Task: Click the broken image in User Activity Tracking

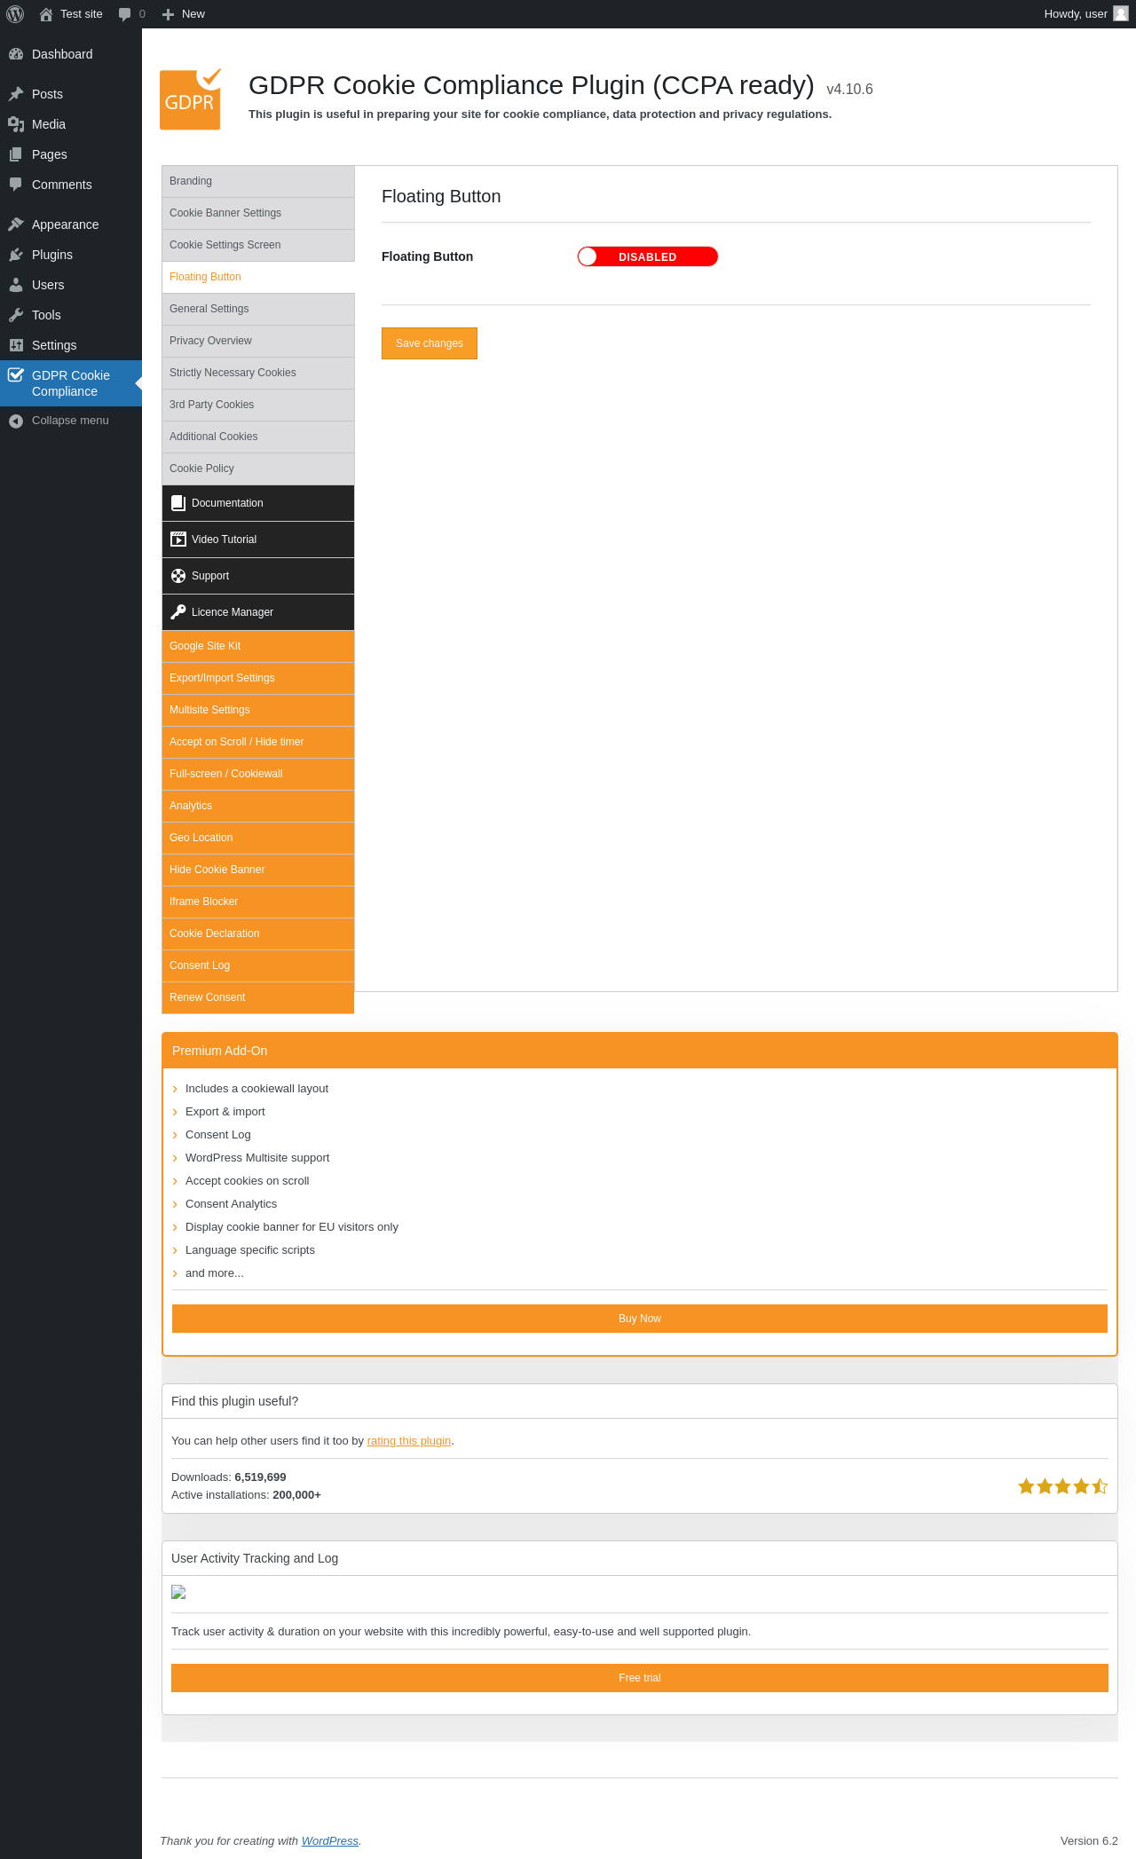Action: click(x=178, y=1593)
